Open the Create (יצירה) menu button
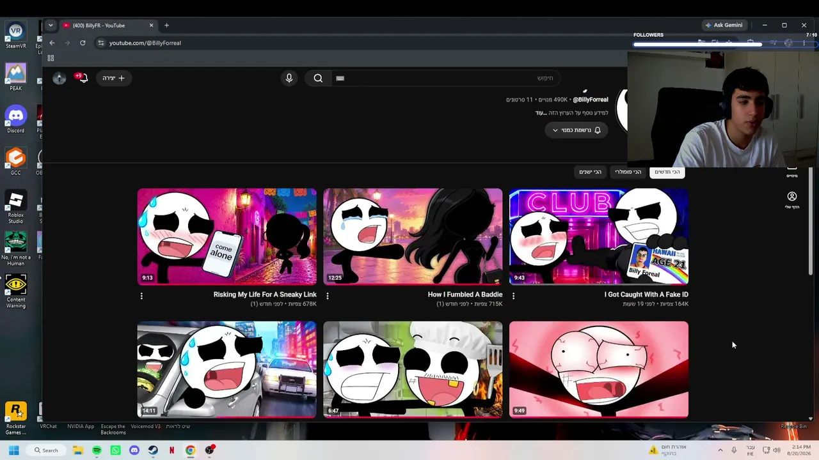819x460 pixels. (x=114, y=78)
